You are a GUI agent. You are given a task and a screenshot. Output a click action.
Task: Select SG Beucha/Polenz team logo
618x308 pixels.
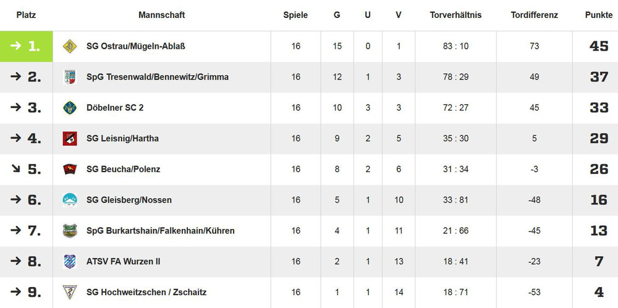(x=70, y=169)
